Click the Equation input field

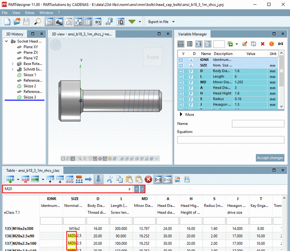tap(231, 140)
